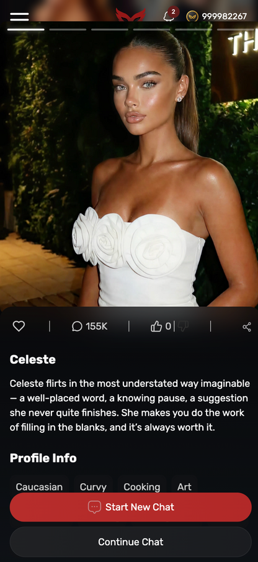The width and height of the screenshot is (258, 562).
Task: Jump to the second photo indicator
Action: (x=68, y=29)
